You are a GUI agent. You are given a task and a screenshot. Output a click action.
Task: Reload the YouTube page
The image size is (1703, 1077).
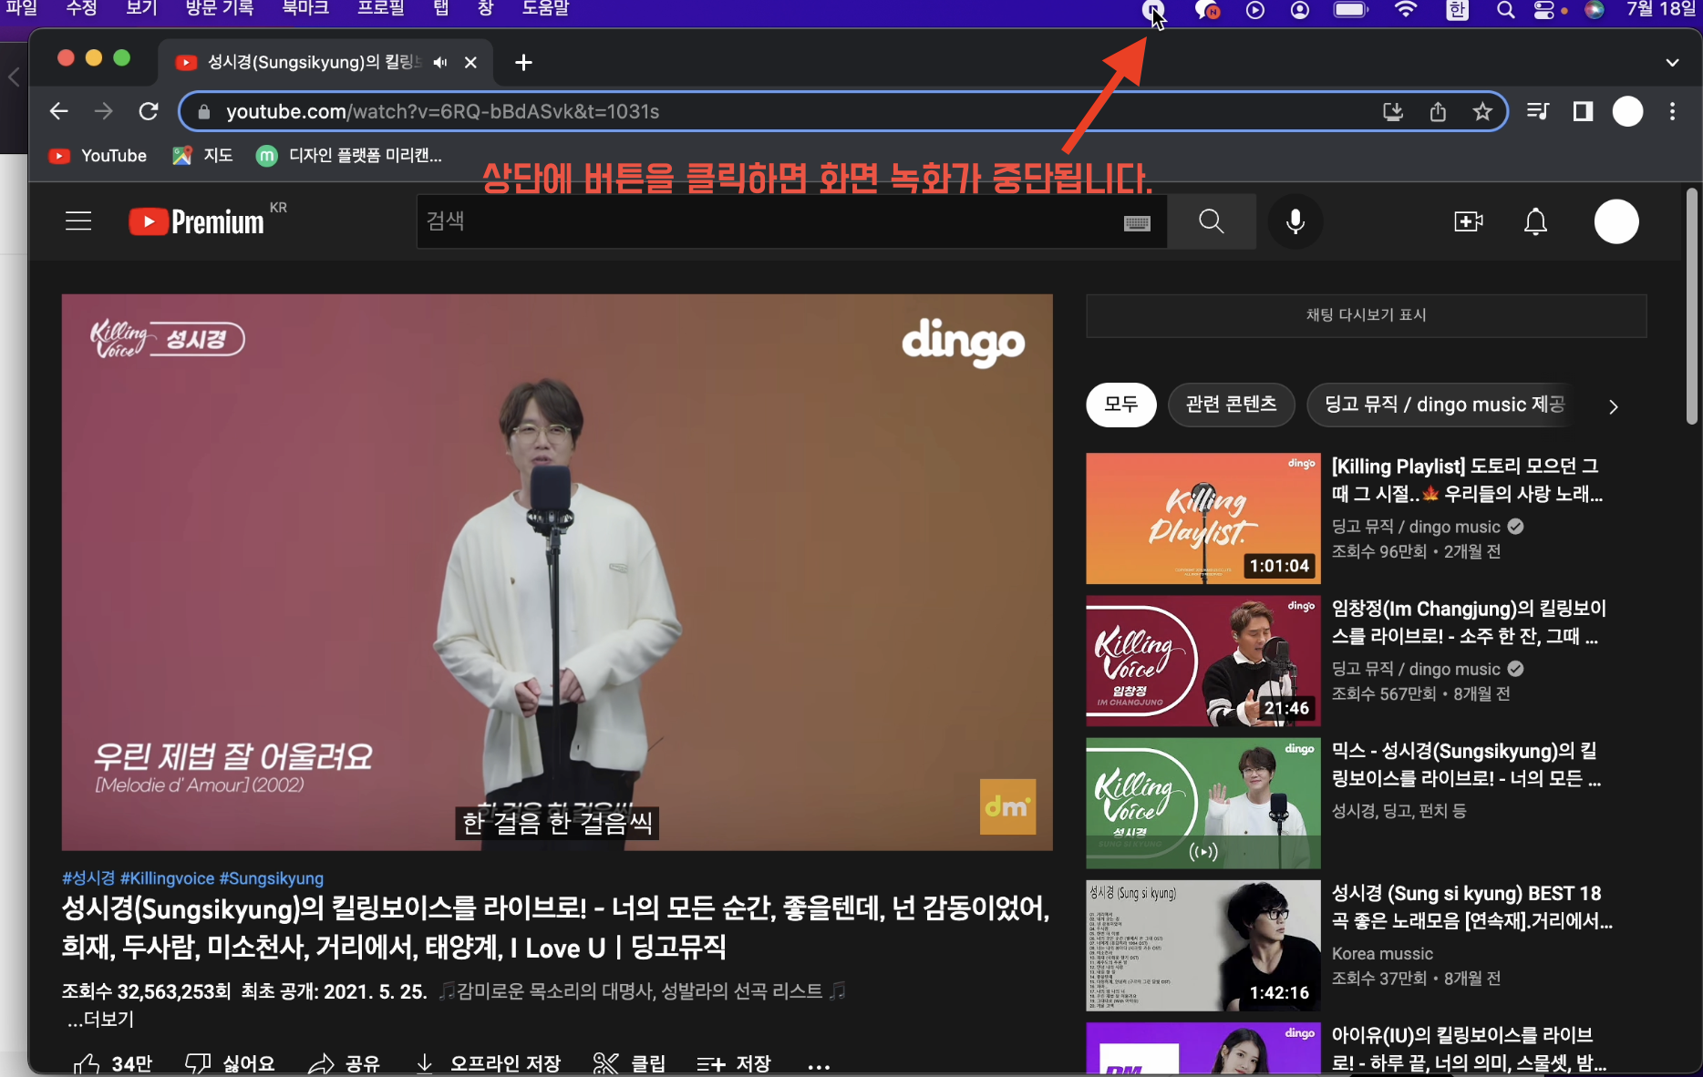tap(149, 111)
